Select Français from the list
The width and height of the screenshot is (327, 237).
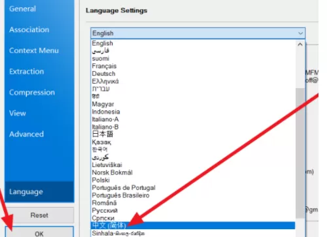(193, 66)
